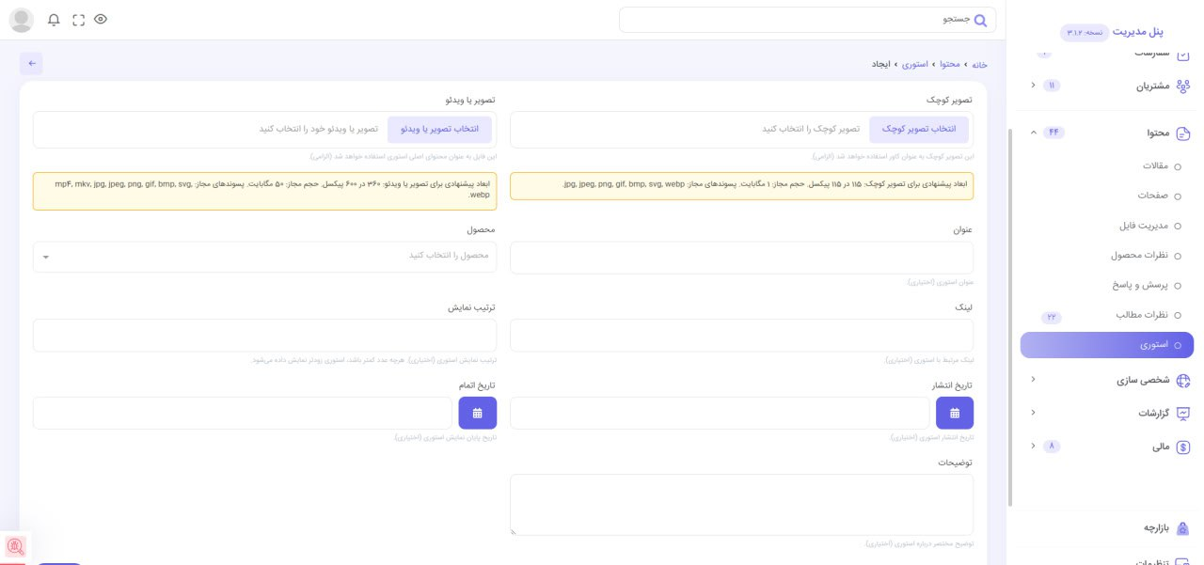Expand the مشتریان sidebar section
Image resolution: width=1204 pixels, height=565 pixels.
(1034, 86)
